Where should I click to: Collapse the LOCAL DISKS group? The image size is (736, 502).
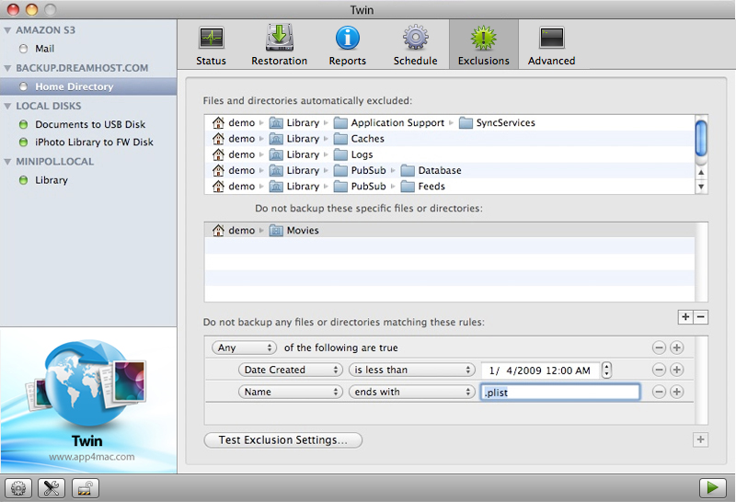[x=7, y=107]
